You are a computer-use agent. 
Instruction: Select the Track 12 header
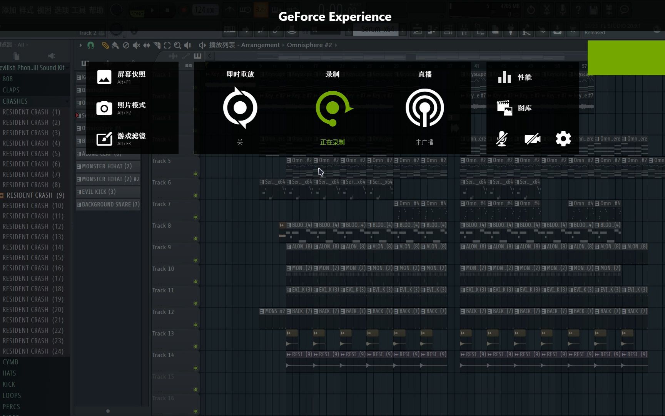point(175,318)
